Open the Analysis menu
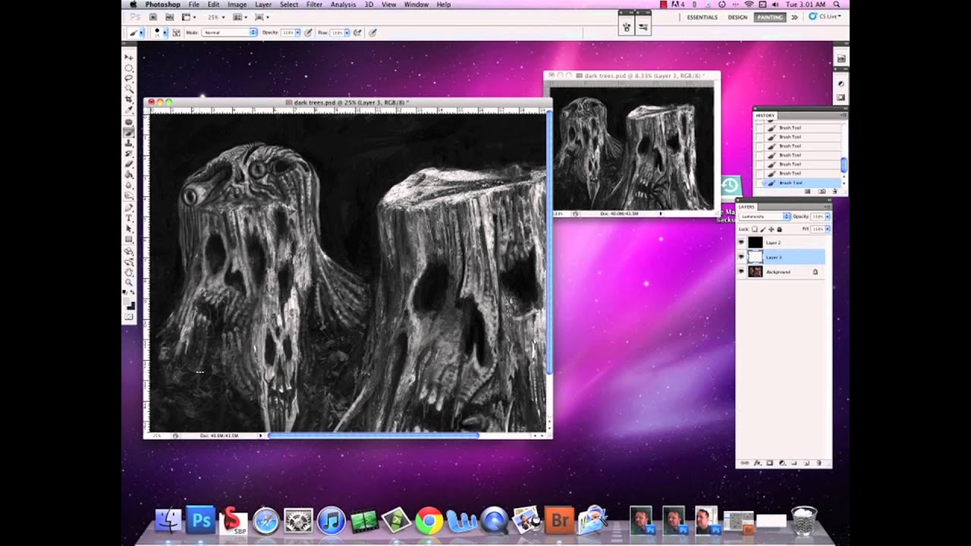The height and width of the screenshot is (546, 971). tap(343, 5)
